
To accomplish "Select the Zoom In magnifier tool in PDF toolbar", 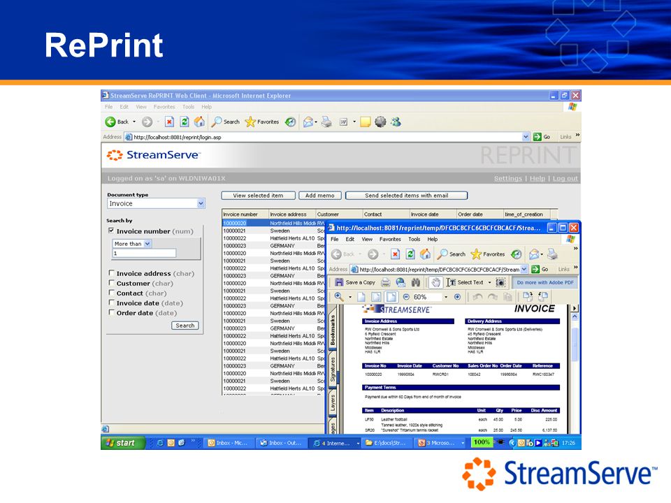I will point(339,297).
